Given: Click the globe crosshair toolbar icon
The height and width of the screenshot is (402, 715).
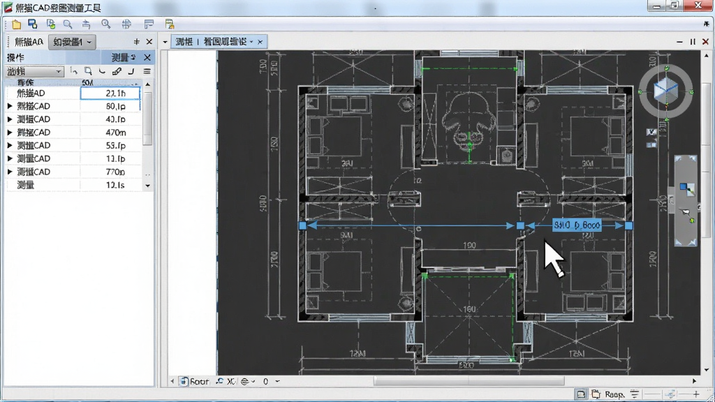Looking at the screenshot, I should pos(126,24).
